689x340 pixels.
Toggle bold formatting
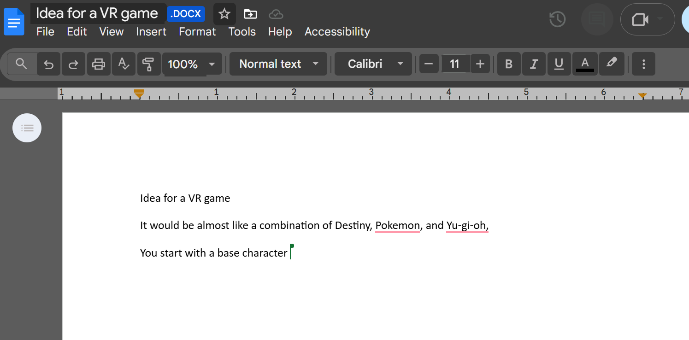coord(509,64)
